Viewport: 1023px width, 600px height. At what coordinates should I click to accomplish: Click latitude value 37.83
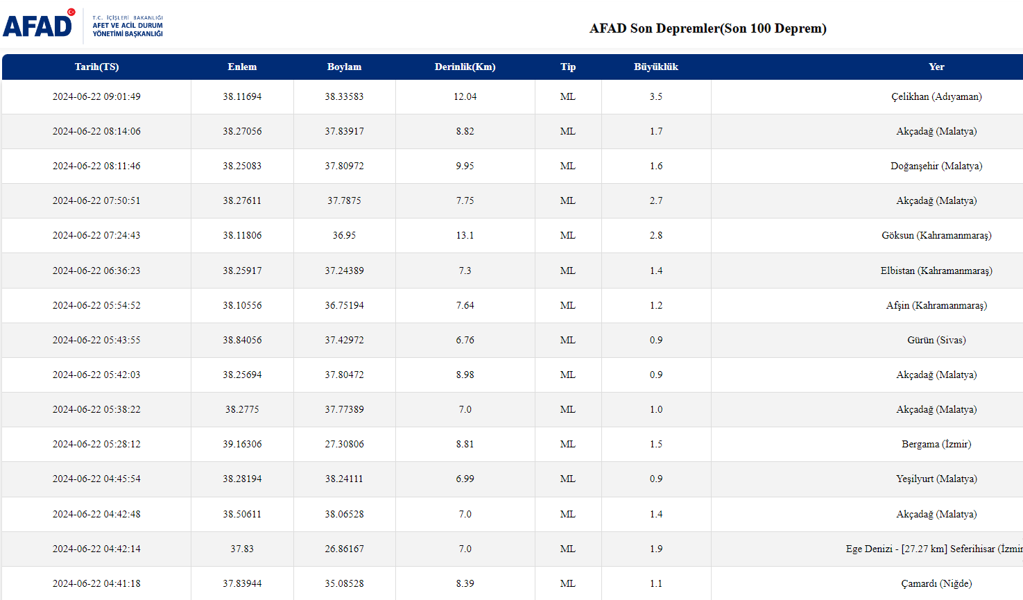click(x=242, y=549)
